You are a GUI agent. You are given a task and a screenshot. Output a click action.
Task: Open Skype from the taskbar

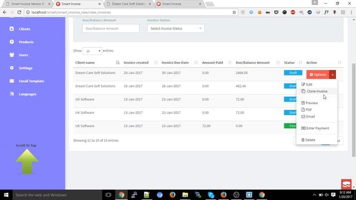click(x=211, y=195)
